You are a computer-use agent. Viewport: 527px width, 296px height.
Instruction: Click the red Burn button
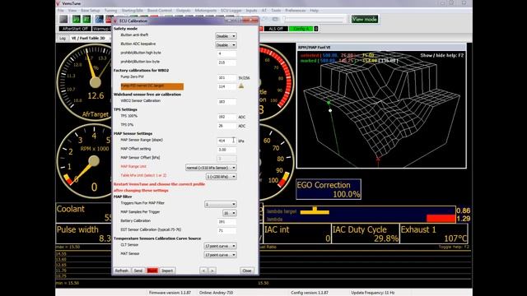coord(152,271)
